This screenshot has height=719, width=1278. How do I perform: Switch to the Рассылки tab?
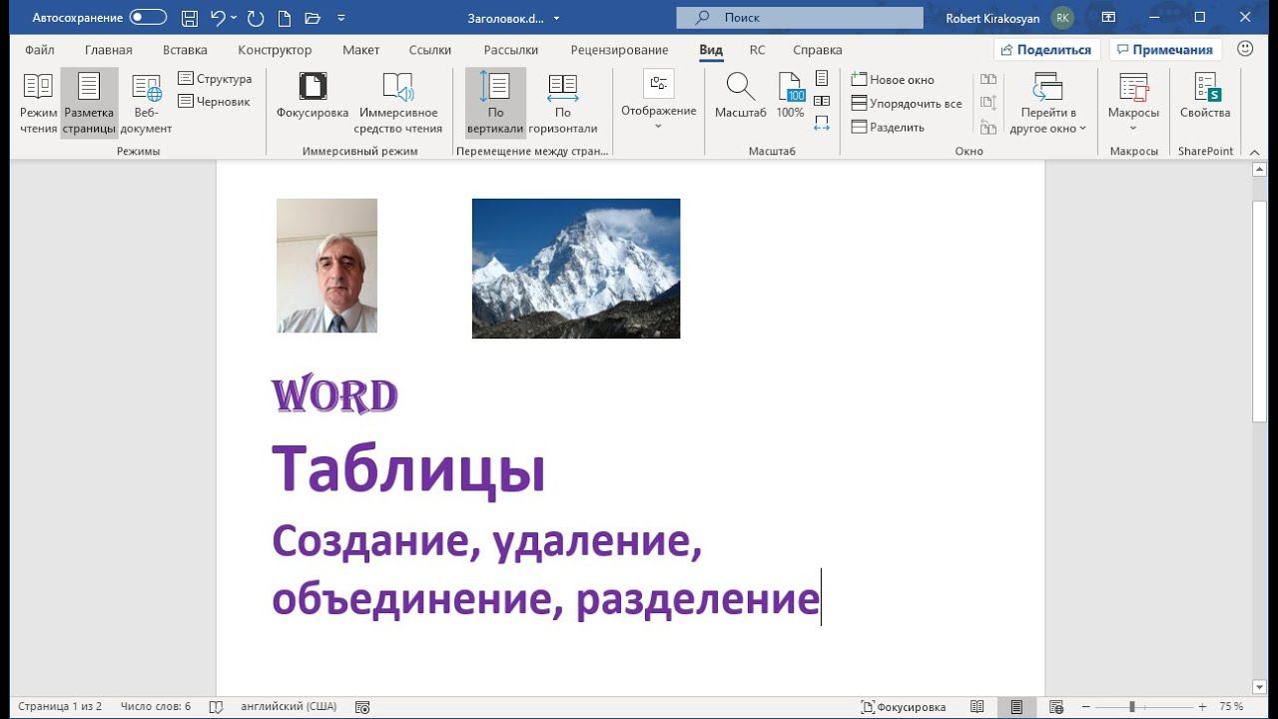(511, 50)
